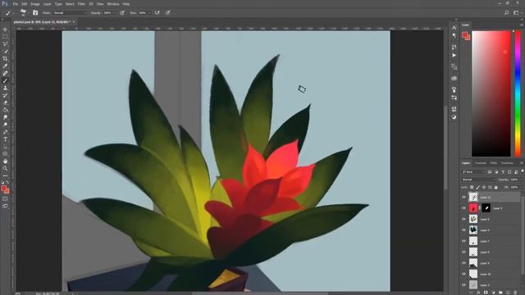Swap foreground and background colors

tap(7, 183)
